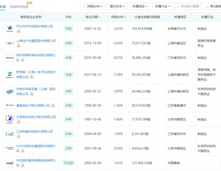Open 中微半导体设备（上海）link
The height and width of the screenshot is (171, 221).
pyautogui.click(x=36, y=92)
